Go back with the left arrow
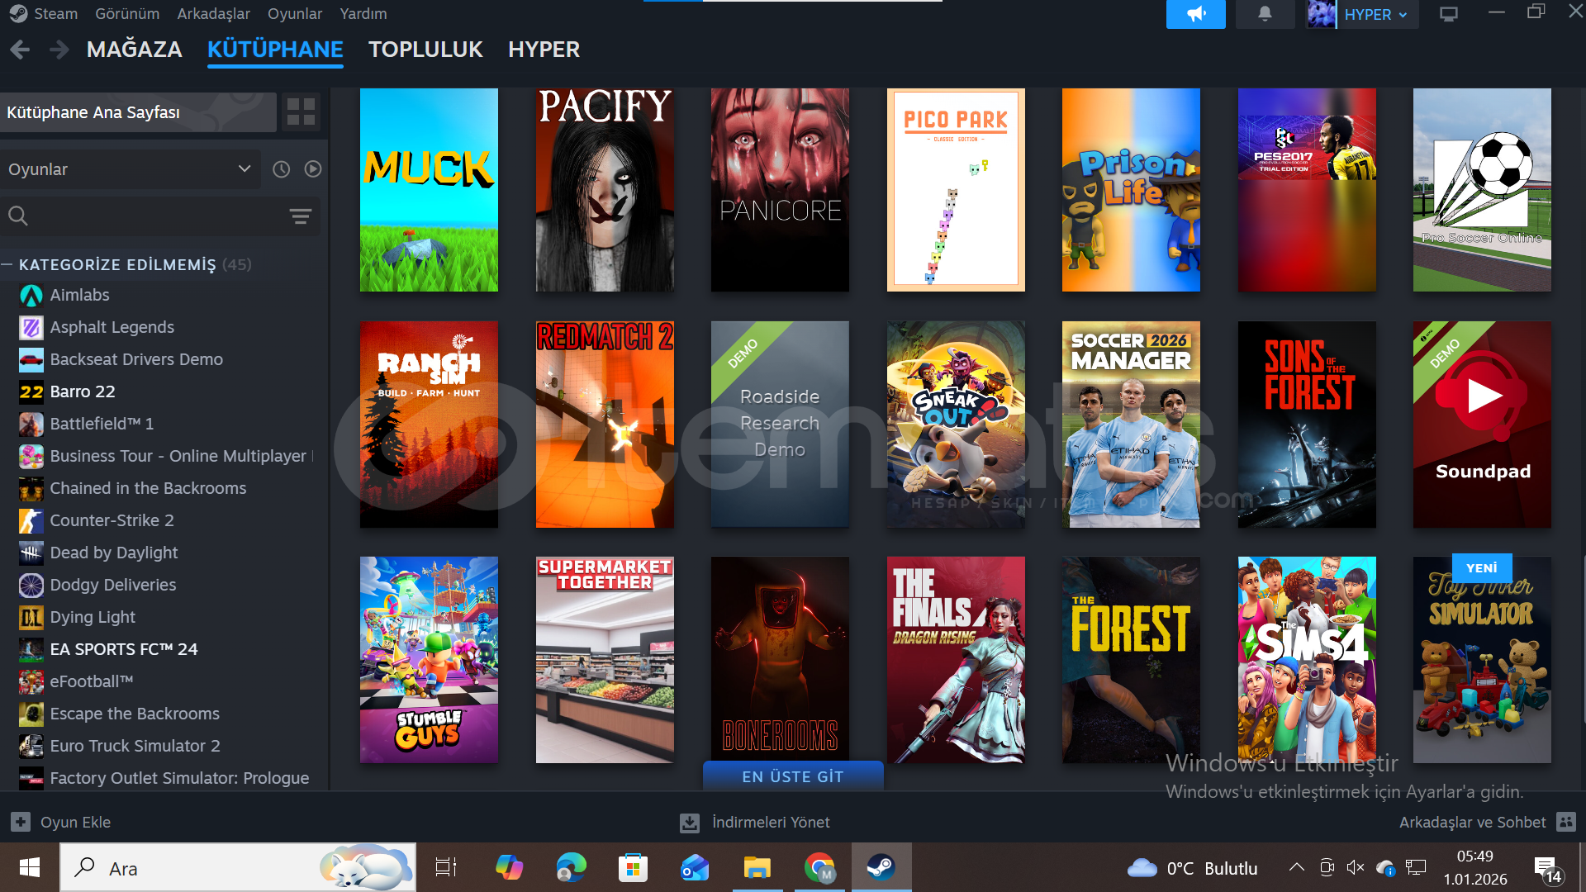1586x892 pixels. [21, 50]
